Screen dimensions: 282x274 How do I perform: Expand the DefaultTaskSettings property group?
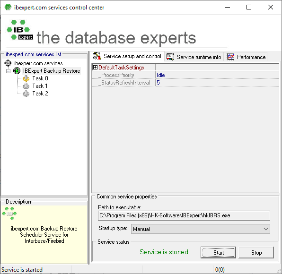tap(95, 68)
